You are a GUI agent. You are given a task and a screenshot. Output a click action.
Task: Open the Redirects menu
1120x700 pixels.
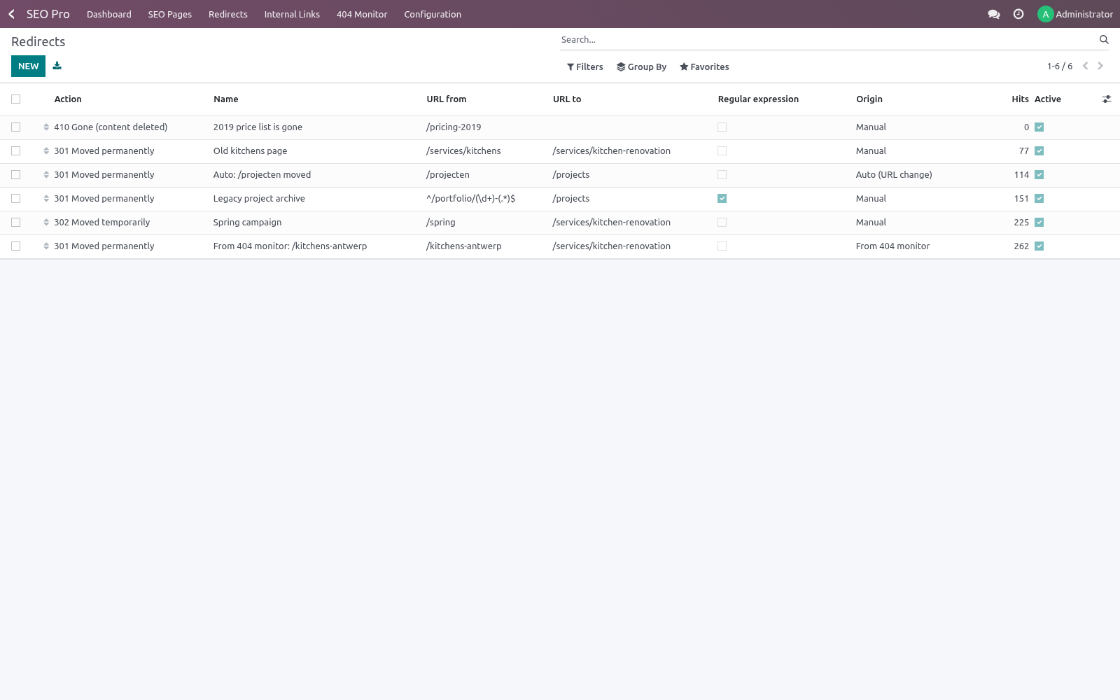tap(228, 14)
